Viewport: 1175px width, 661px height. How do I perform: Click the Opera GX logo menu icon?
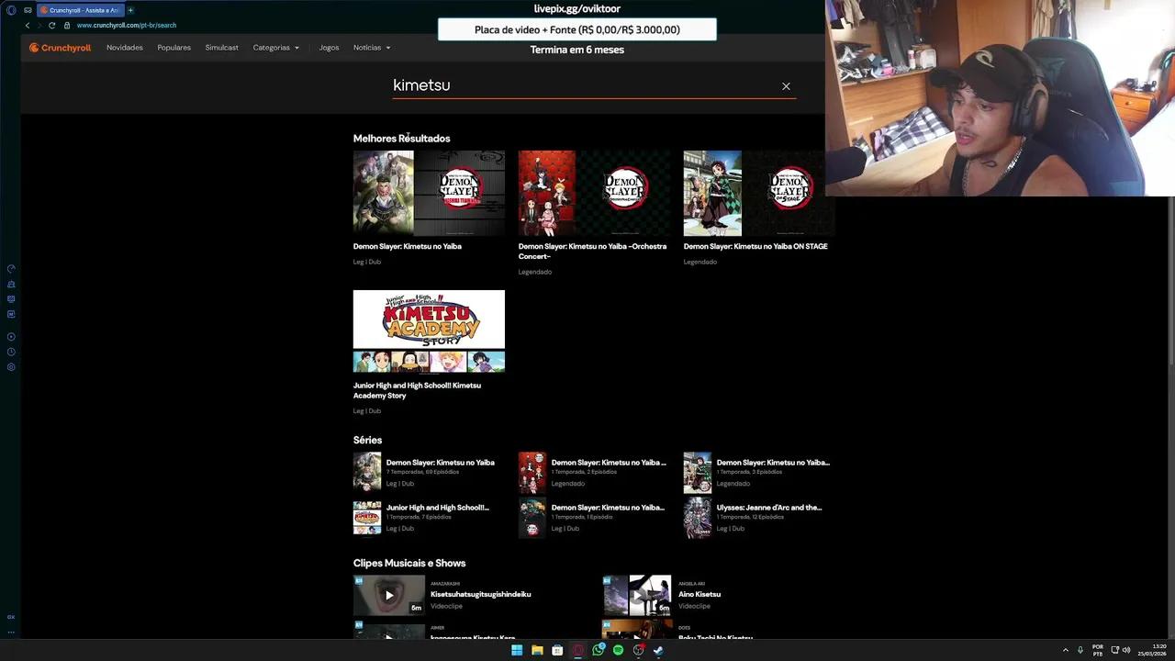click(11, 10)
